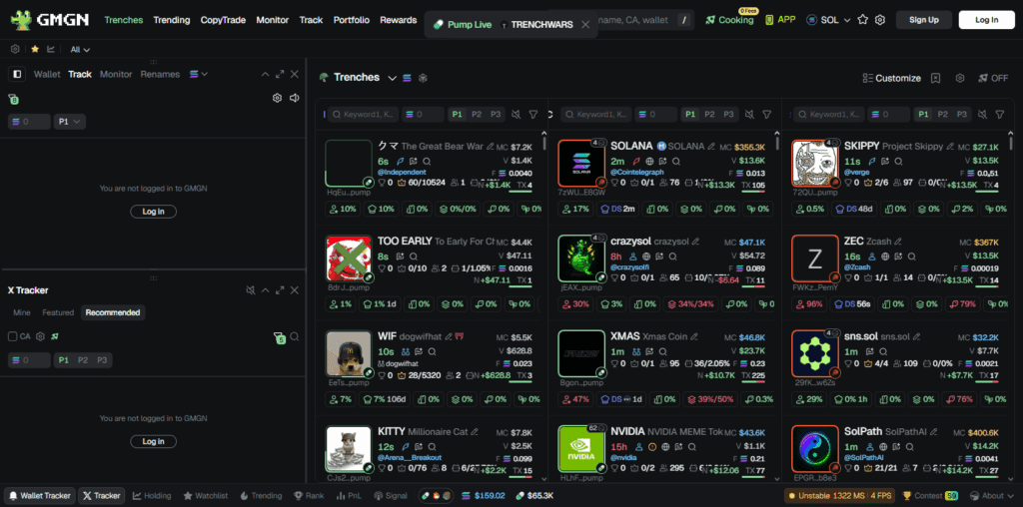Open Trenches settings gear
The height and width of the screenshot is (507, 1023).
[x=960, y=78]
